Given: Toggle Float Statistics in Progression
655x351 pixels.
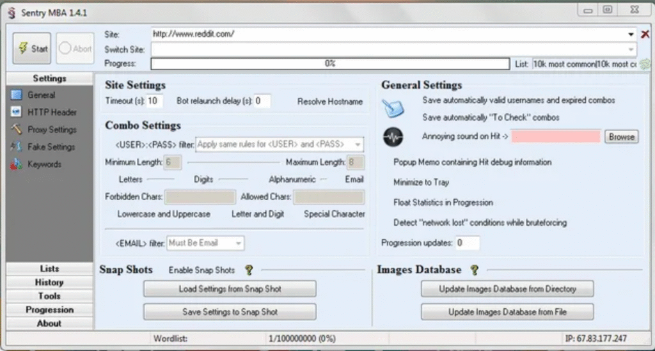Looking at the screenshot, I should tap(443, 203).
